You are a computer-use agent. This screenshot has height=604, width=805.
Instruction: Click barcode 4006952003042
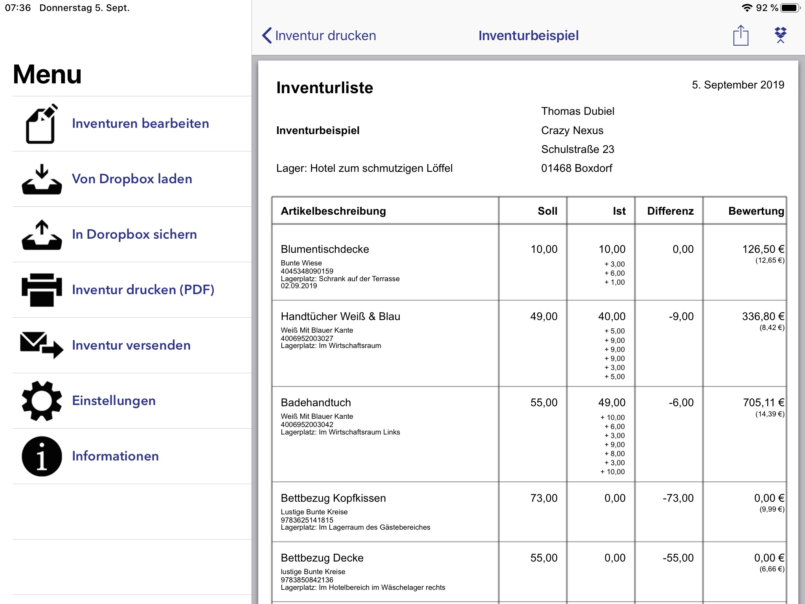click(307, 425)
